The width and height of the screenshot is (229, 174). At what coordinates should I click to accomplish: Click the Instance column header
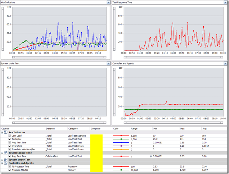pos(50,129)
